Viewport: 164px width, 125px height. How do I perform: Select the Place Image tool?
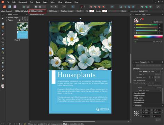coord(3,49)
